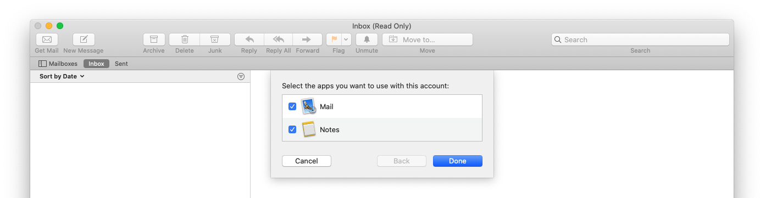760x198 pixels.
Task: Click the Forward arrow icon
Action: 307,39
